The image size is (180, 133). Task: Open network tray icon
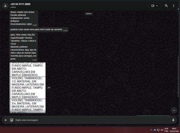(158, 130)
